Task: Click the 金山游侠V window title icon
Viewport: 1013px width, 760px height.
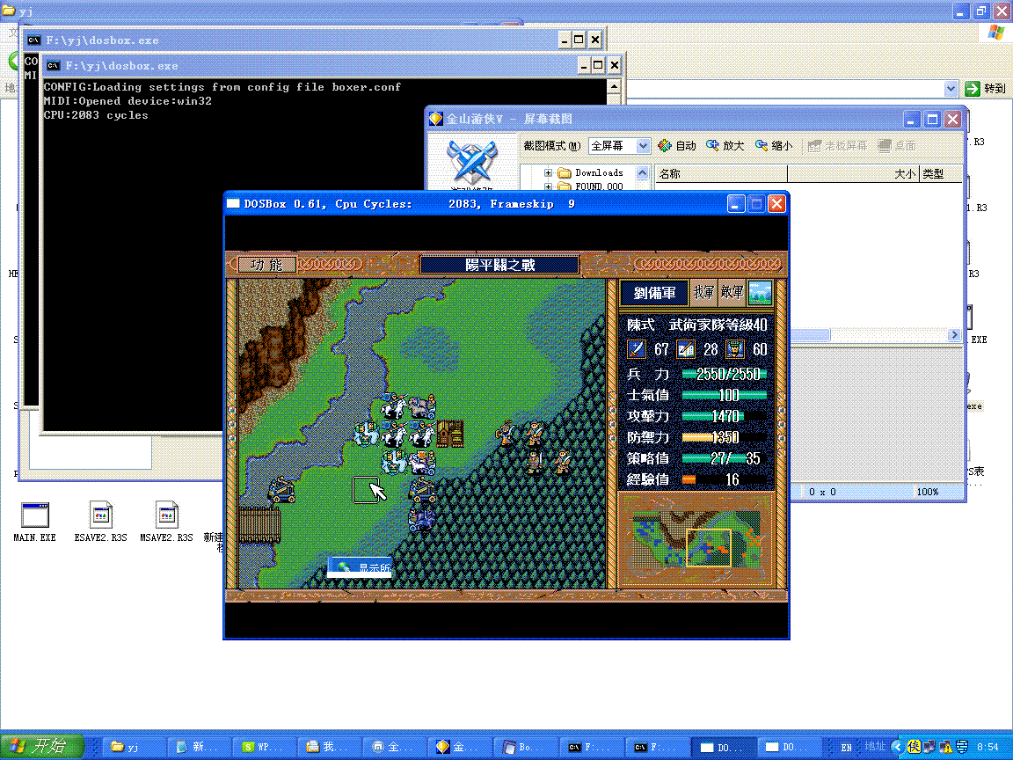Action: [436, 119]
